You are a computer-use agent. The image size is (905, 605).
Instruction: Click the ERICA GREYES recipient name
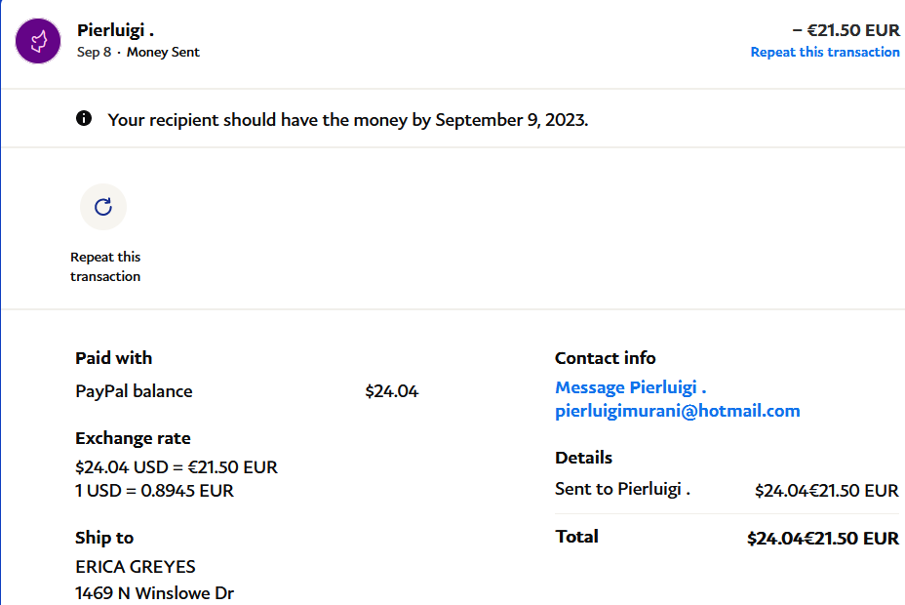point(135,567)
